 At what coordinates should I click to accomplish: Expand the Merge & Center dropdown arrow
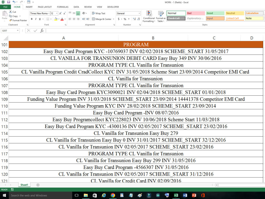[114, 19]
